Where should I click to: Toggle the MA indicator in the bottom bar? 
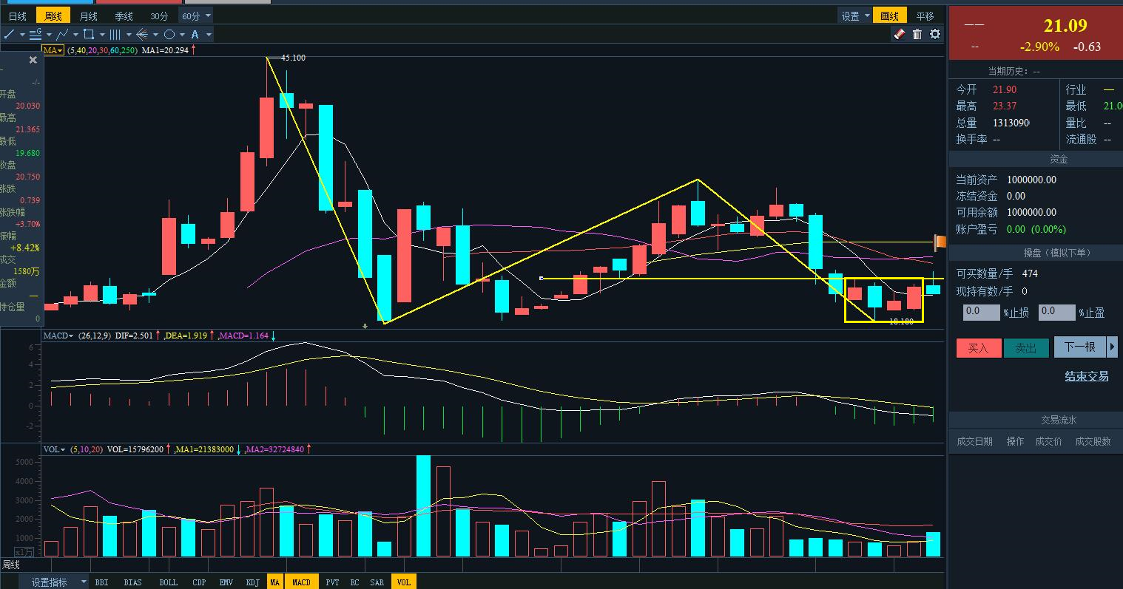pyautogui.click(x=275, y=582)
